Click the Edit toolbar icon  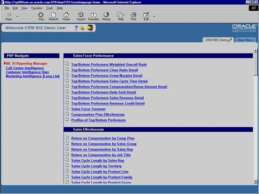(146, 16)
